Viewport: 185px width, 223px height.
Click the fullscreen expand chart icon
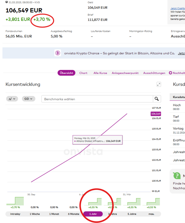159,84
